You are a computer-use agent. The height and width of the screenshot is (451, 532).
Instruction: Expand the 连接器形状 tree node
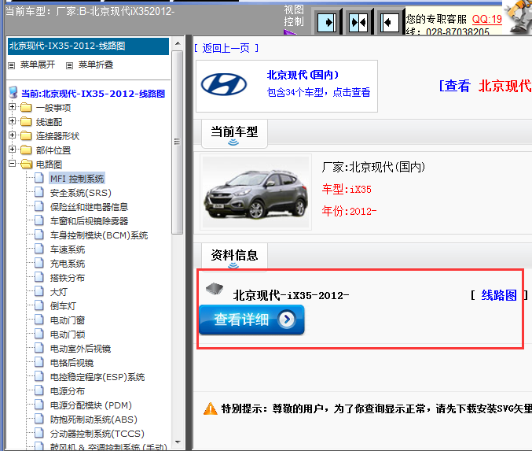coord(13,135)
